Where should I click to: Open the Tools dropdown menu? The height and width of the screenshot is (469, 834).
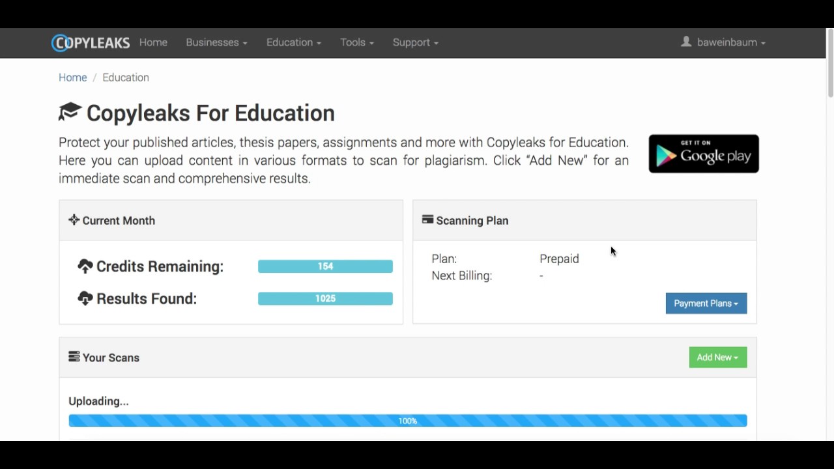point(356,42)
